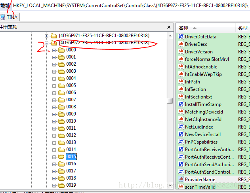
Task: Sort values by the 名称 column header
Action: pyautogui.click(x=206, y=28)
